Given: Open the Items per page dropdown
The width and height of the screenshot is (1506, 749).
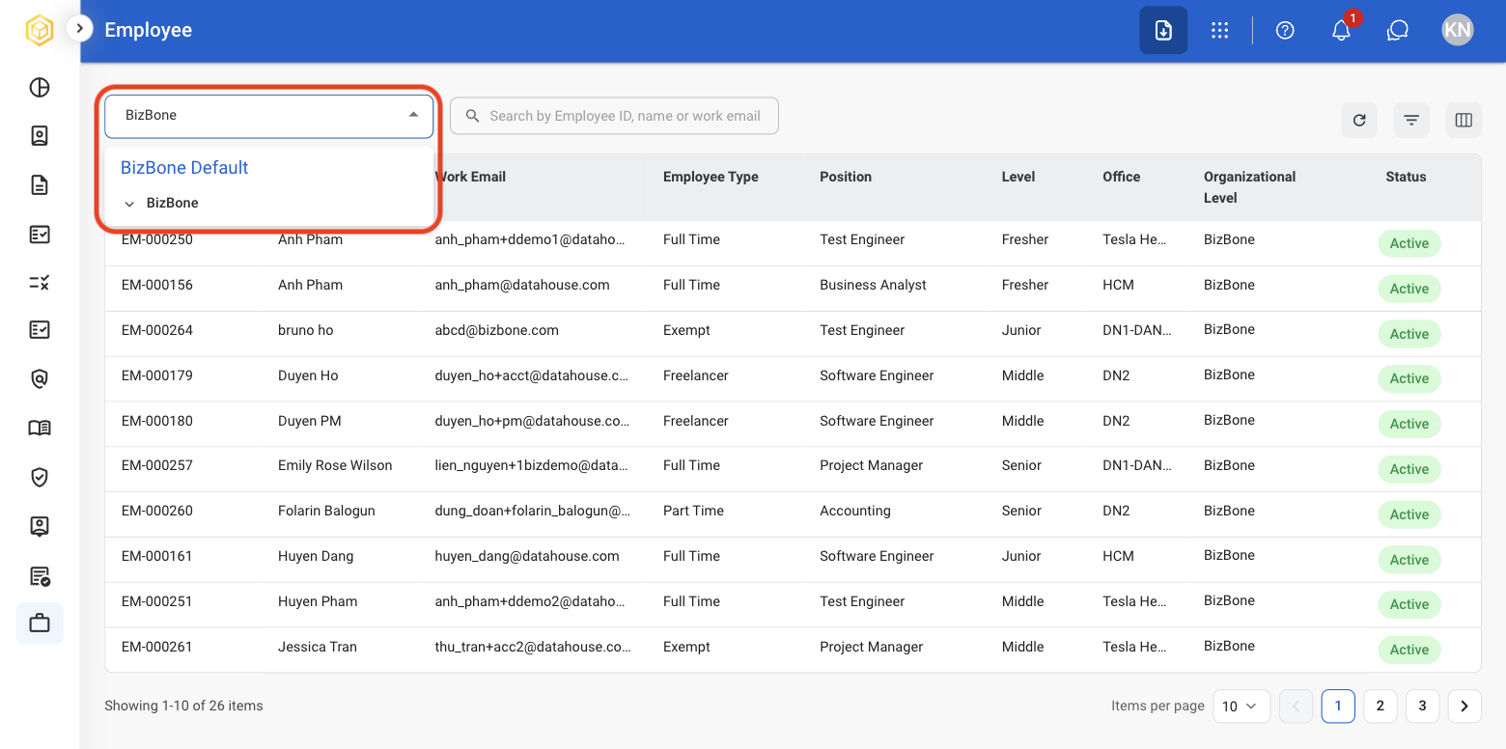Looking at the screenshot, I should coord(1241,707).
